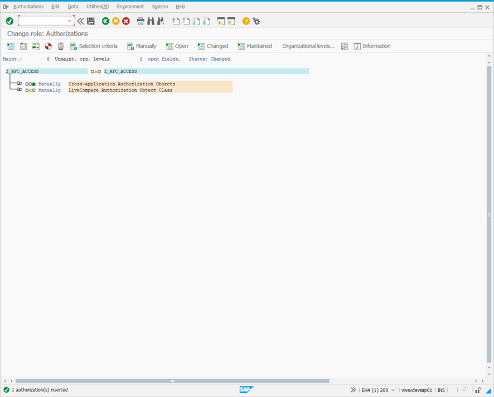Open the Environment menu
Screen dimensions: 494x397
tap(130, 6)
